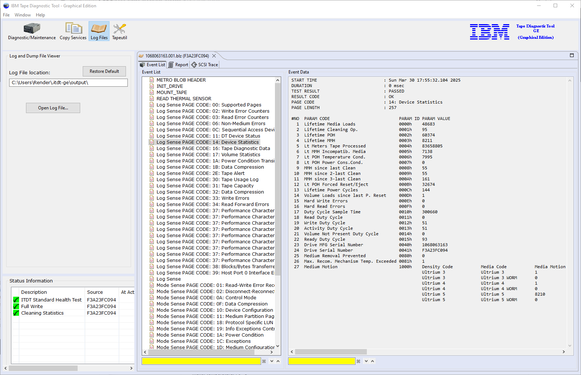The width and height of the screenshot is (581, 375).
Task: Click the Restore Default button
Action: tap(104, 71)
